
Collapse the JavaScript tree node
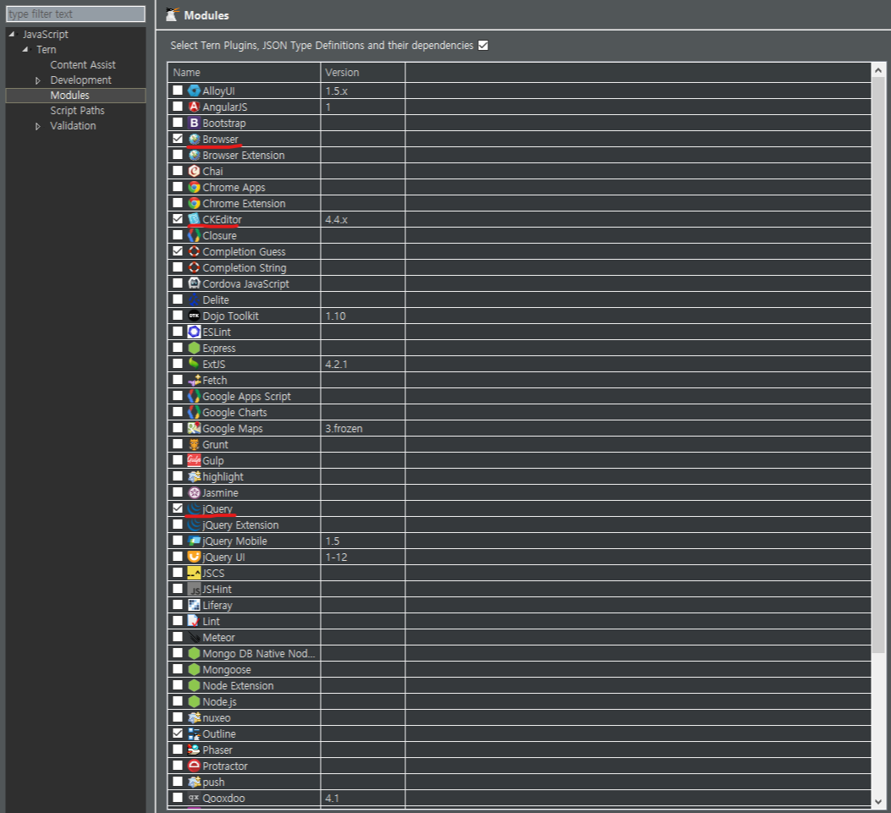click(x=12, y=34)
